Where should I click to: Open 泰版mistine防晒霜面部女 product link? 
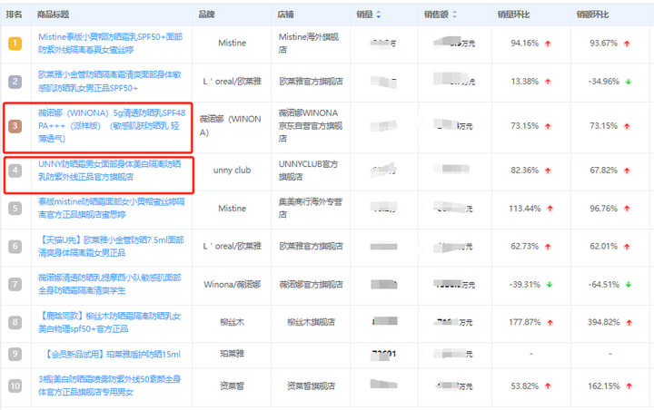coord(112,209)
